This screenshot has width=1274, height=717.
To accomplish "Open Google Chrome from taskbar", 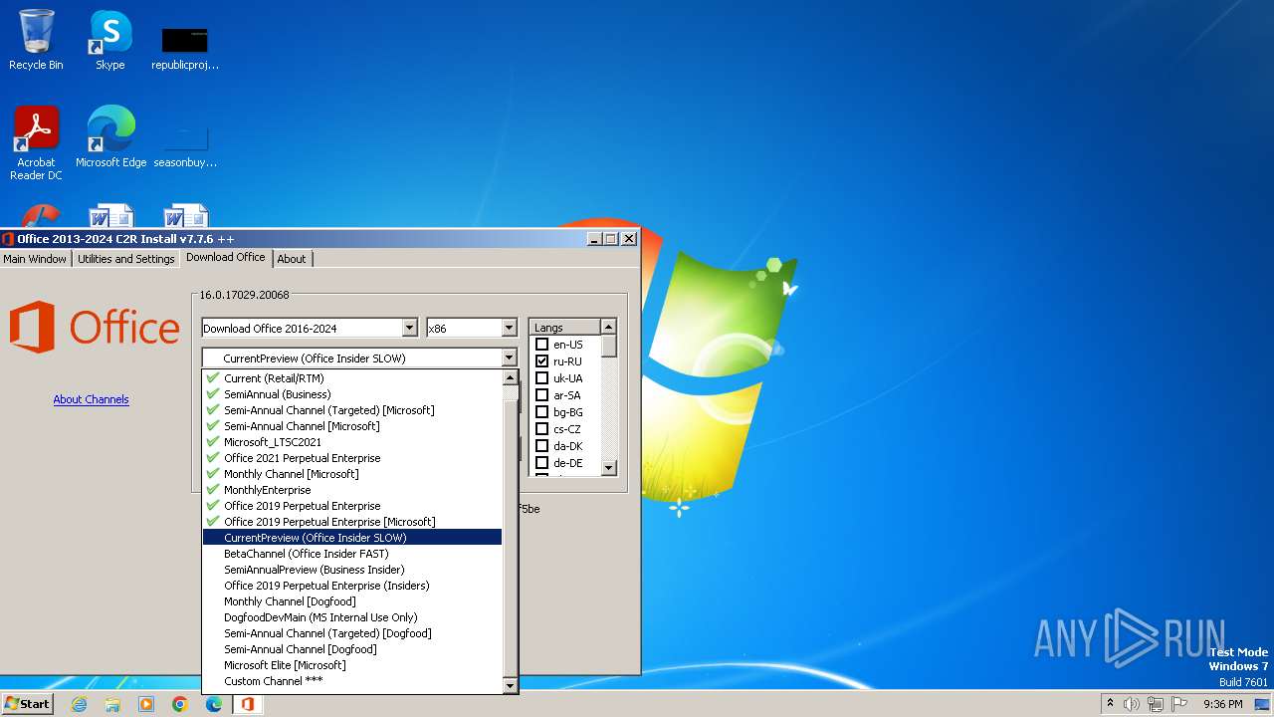I will click(180, 704).
